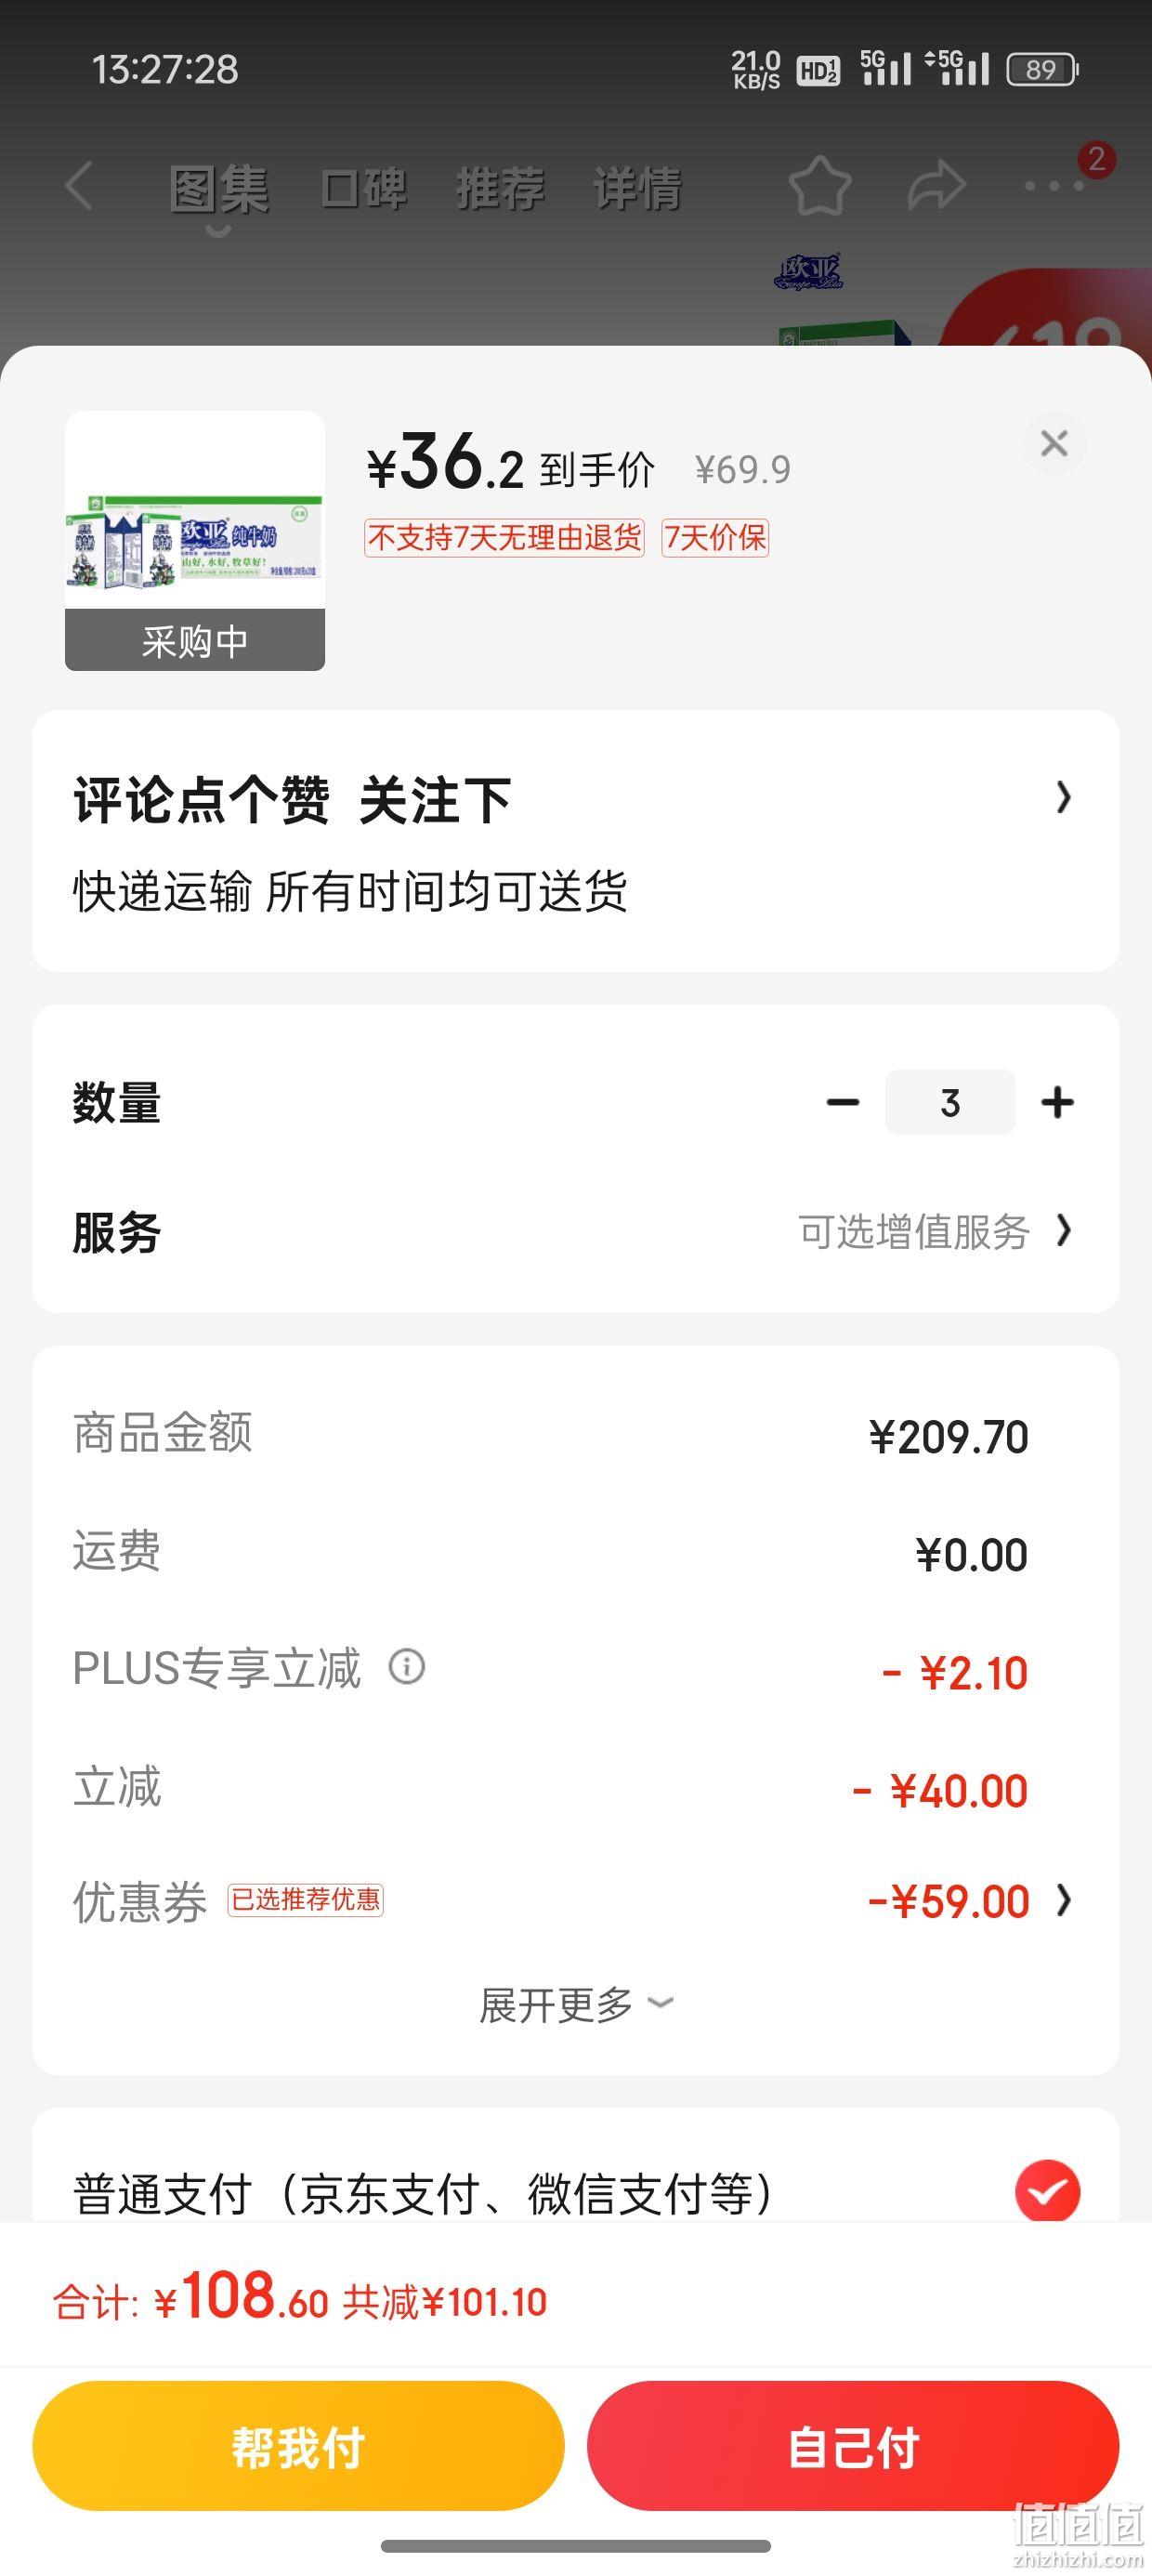Viewport: 1152px width, 2576px height.
Task: Increase quantity with plus icon
Action: [x=1057, y=1103]
